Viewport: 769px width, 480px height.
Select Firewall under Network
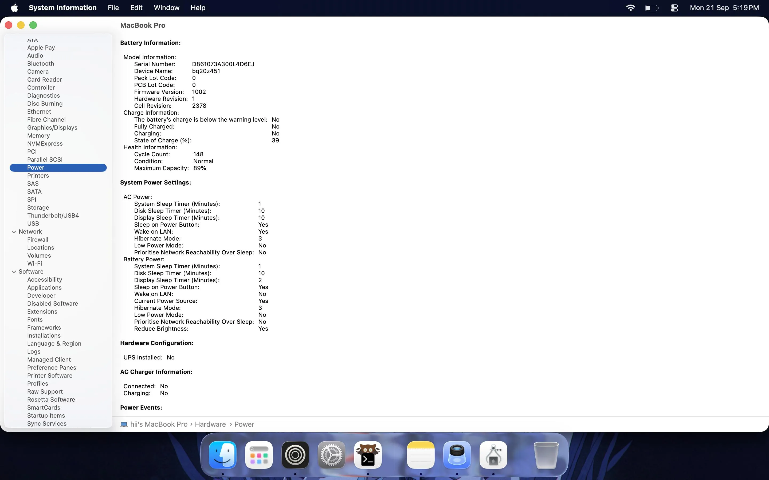tap(38, 240)
